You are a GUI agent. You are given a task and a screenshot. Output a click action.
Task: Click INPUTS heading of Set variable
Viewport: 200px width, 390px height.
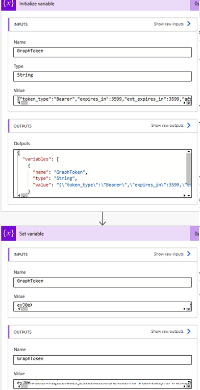(x=20, y=255)
